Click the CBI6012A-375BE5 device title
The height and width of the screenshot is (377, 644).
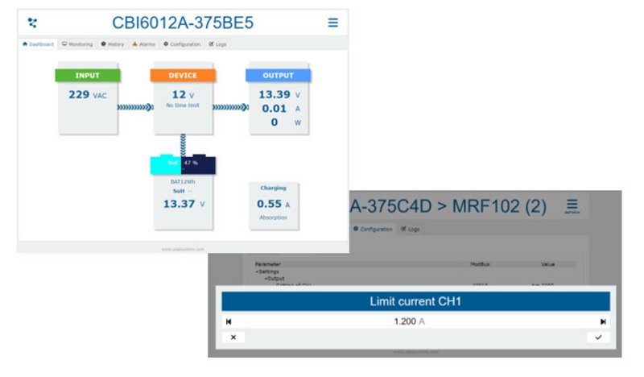pyautogui.click(x=183, y=23)
